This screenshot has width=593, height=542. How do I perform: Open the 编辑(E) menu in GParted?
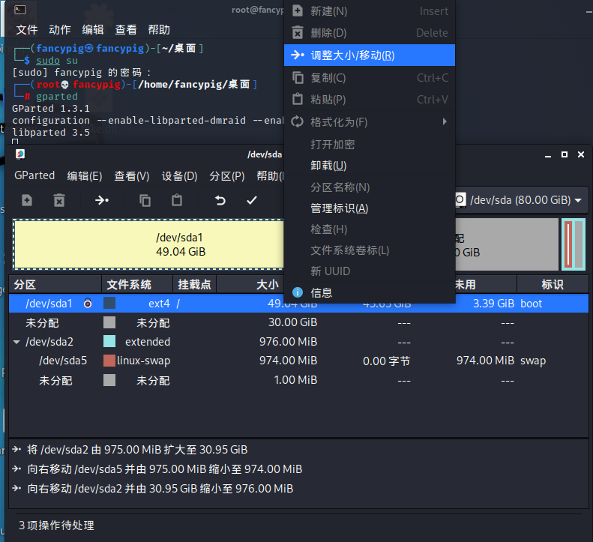pyautogui.click(x=85, y=175)
